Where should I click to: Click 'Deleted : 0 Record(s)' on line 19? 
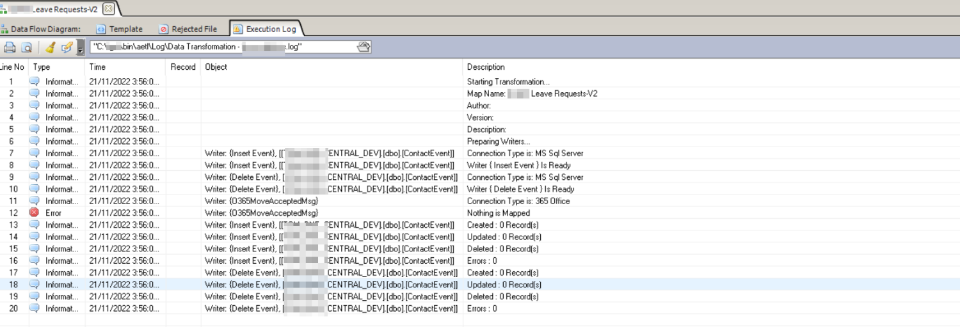[503, 296]
